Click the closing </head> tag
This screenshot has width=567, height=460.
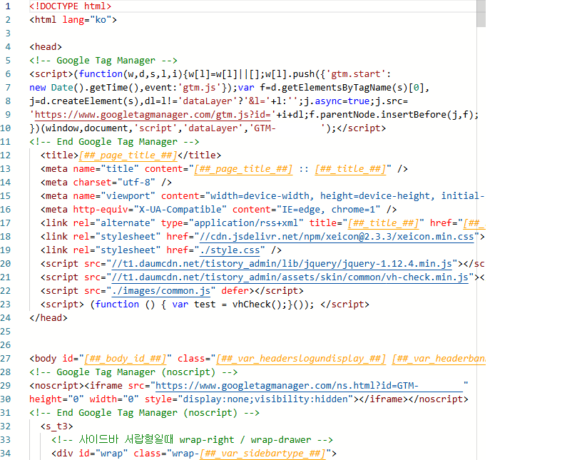48,318
